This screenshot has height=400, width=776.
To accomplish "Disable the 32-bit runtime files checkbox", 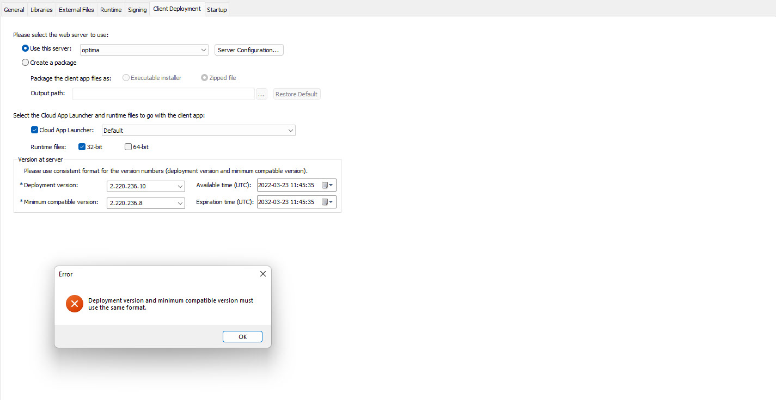I will pyautogui.click(x=82, y=146).
